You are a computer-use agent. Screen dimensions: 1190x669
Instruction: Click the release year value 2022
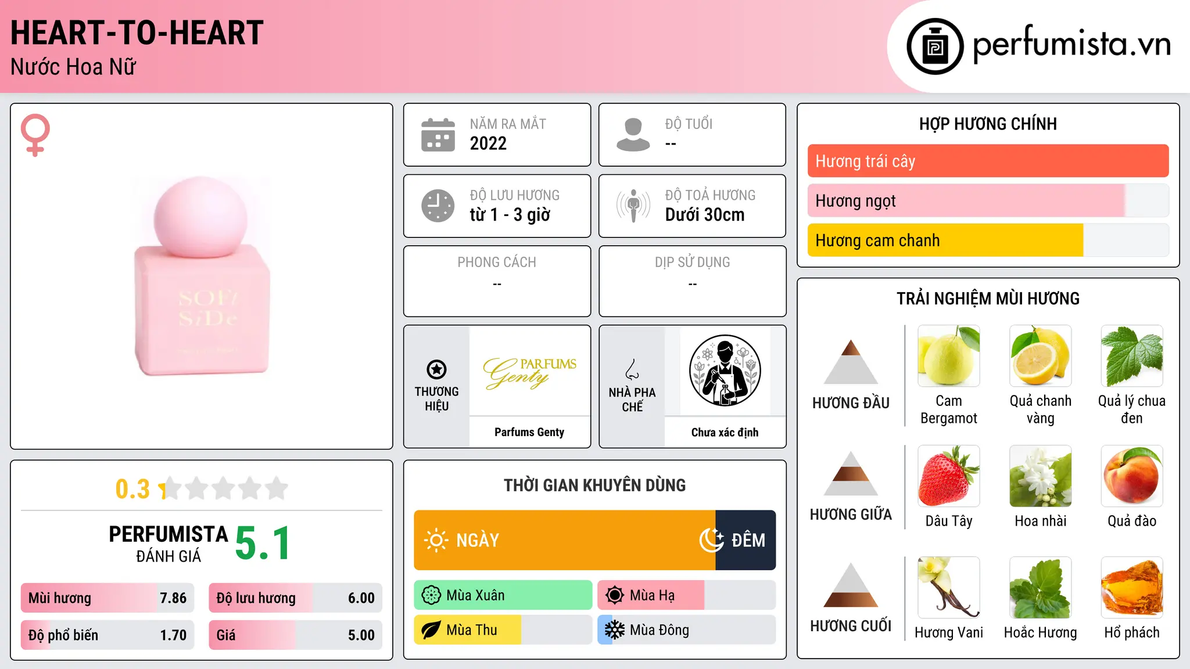pyautogui.click(x=488, y=143)
